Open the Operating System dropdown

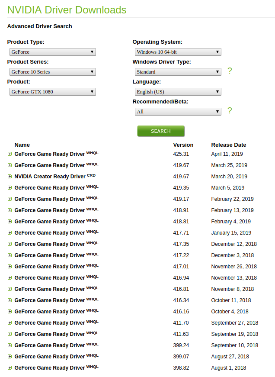[x=178, y=52]
